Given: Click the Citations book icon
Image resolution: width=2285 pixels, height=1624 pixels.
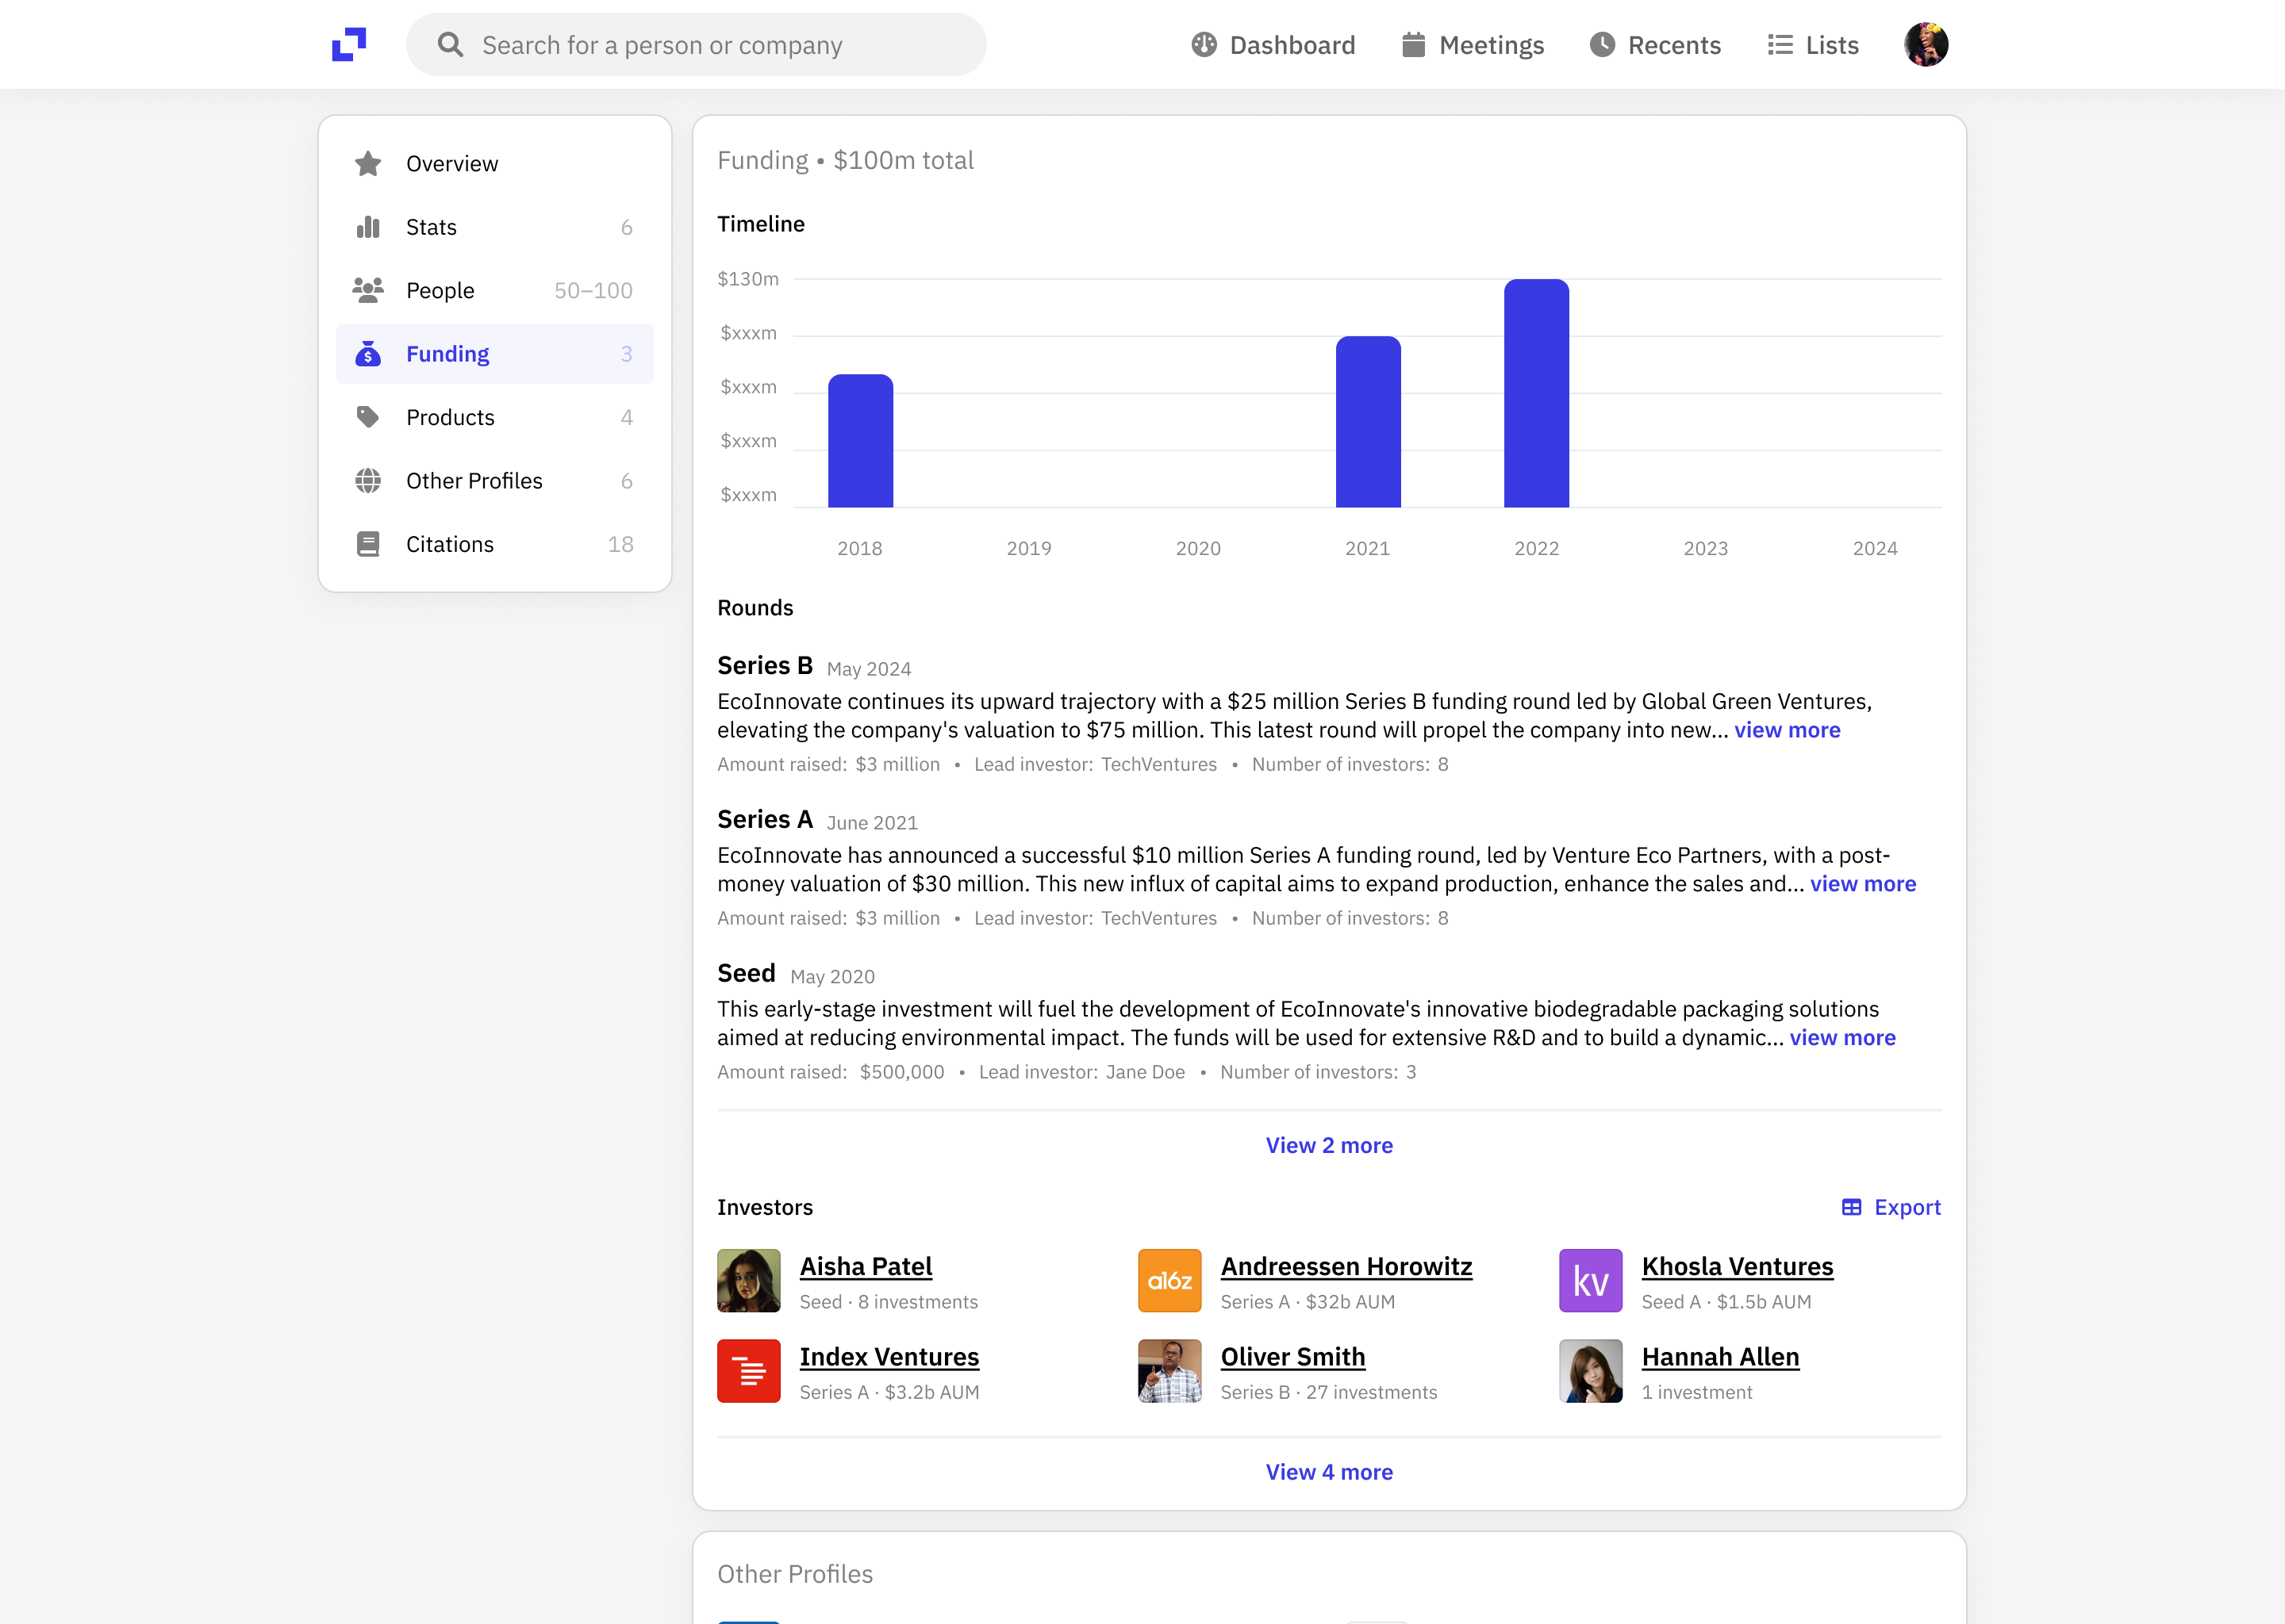Looking at the screenshot, I should 368,544.
